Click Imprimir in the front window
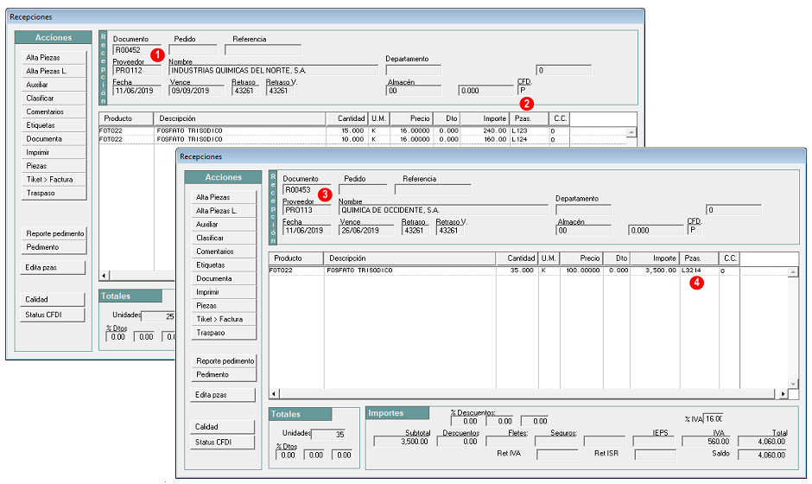The height and width of the screenshot is (484, 812). [x=224, y=292]
